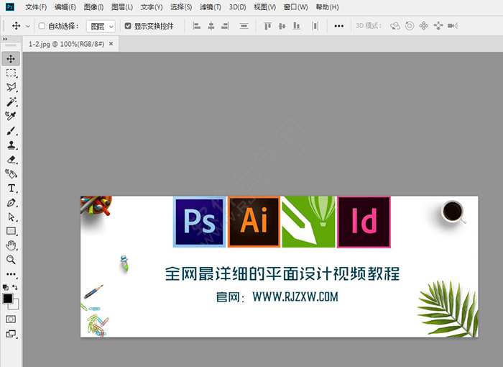
Task: Open the 图层(L) menu
Action: tap(122, 7)
